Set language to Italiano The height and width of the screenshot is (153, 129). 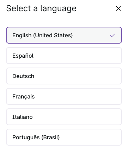pos(64,117)
